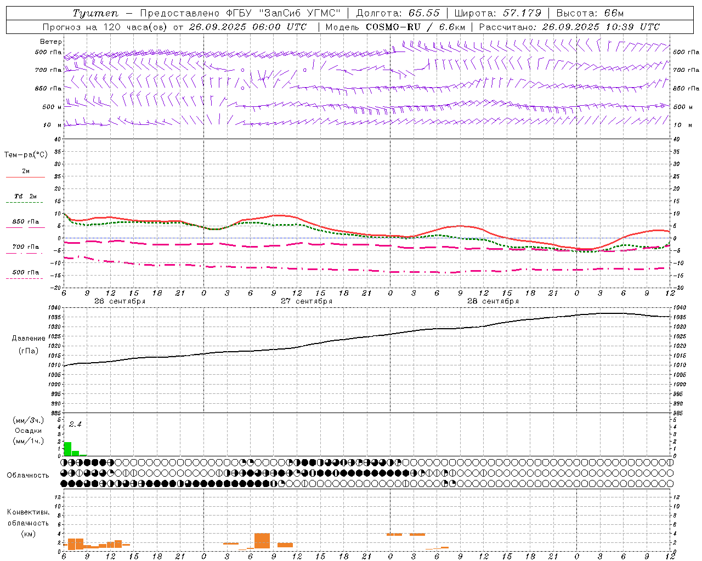Click the 700 гПа legend entry in temperature panel
This screenshot has height=561, width=702.
pos(25,247)
